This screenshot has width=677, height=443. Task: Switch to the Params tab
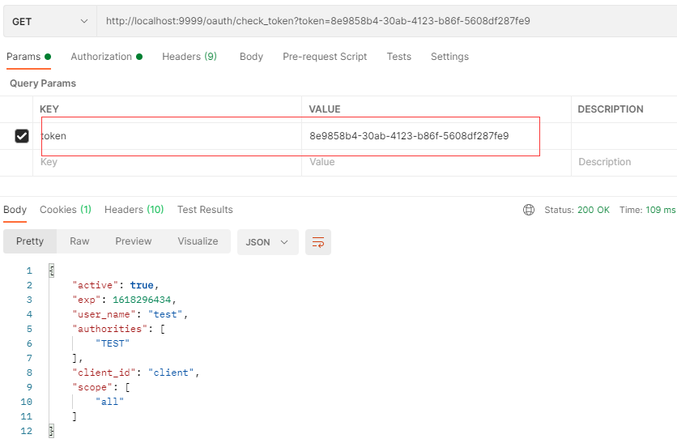(x=28, y=57)
